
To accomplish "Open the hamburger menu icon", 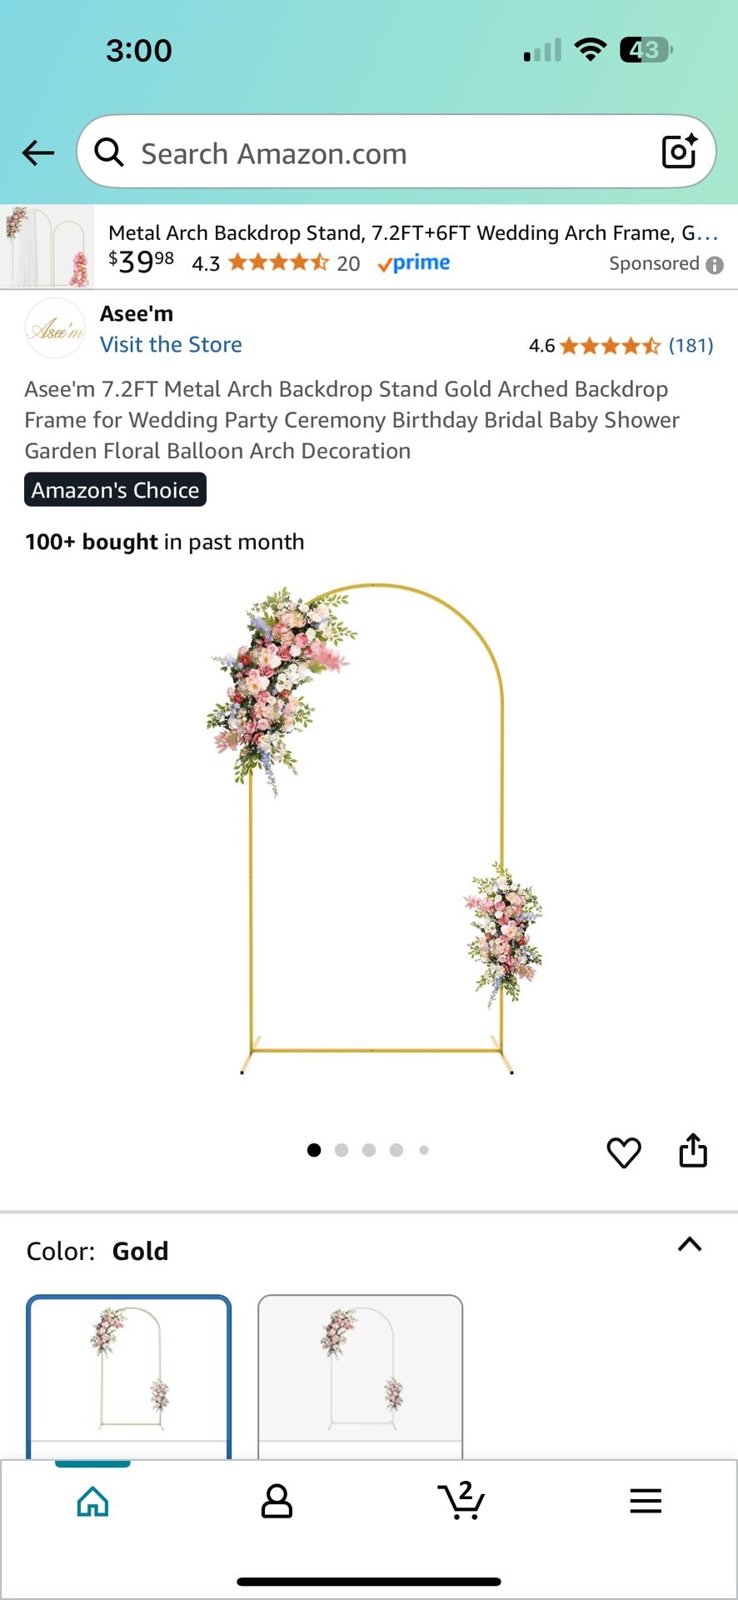I will pos(646,1501).
